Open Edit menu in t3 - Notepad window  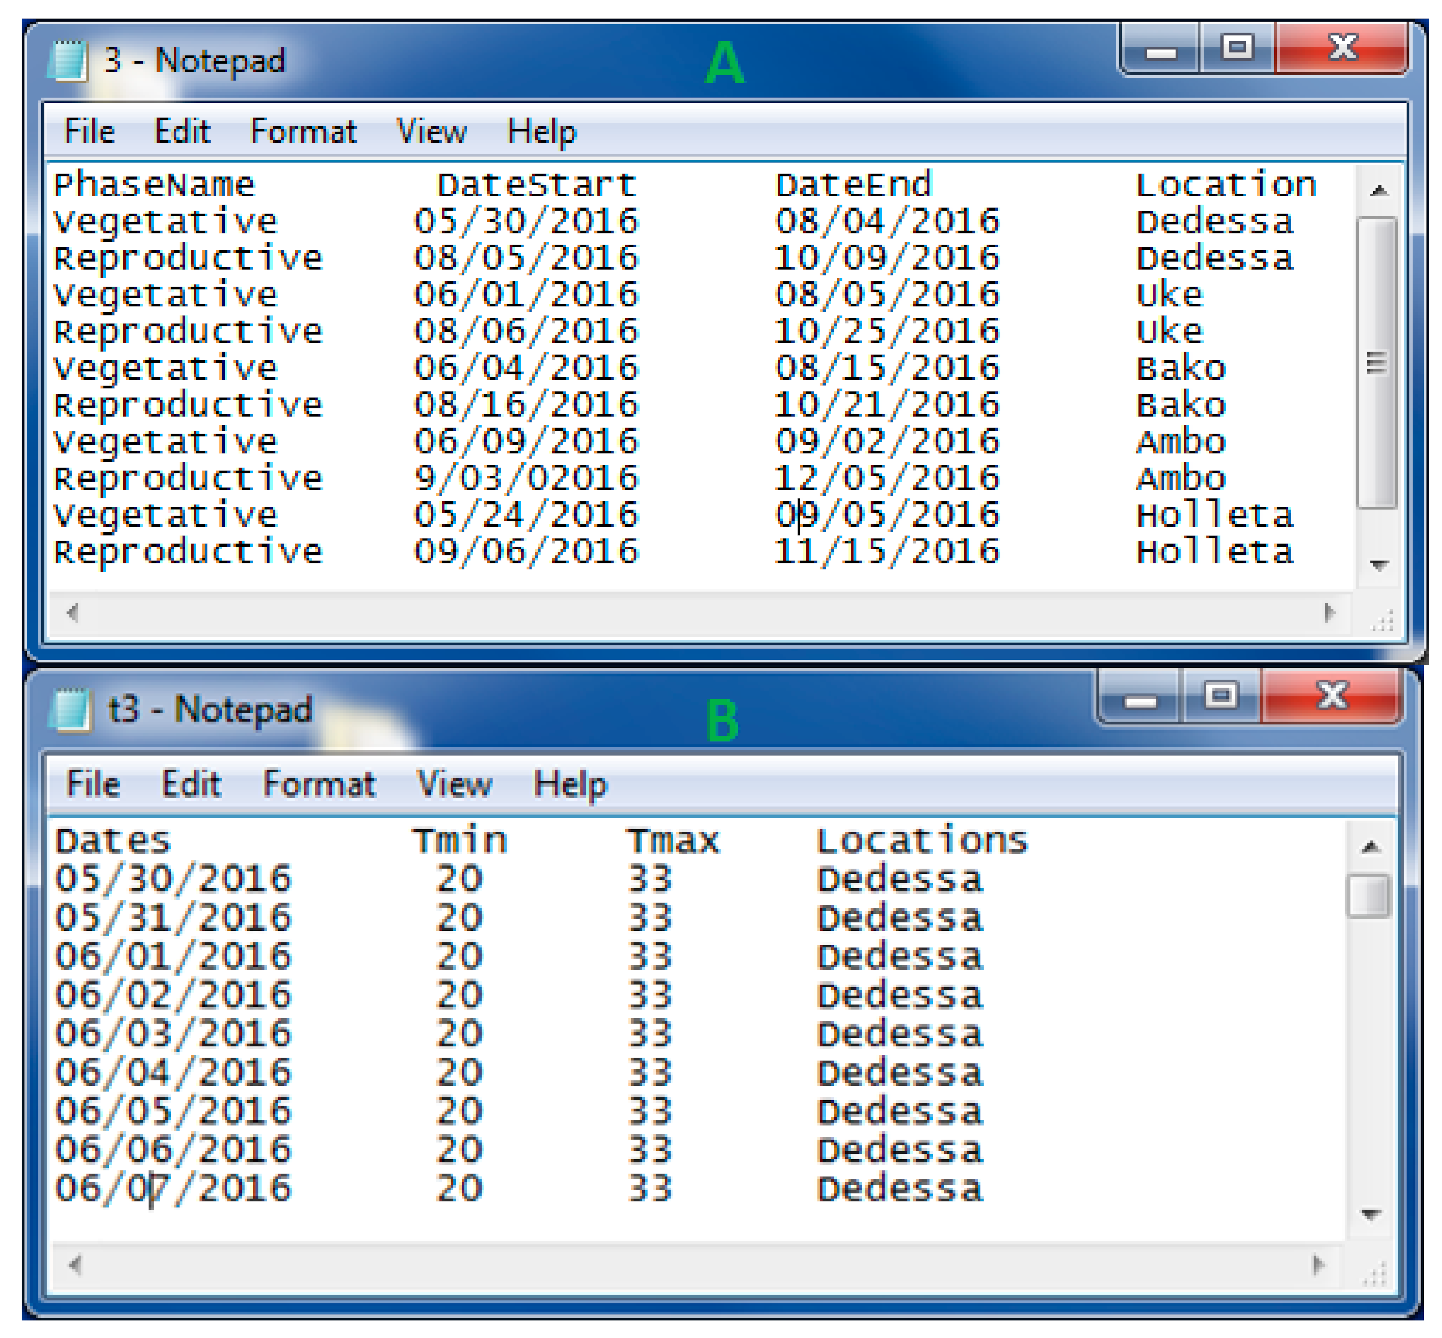pos(191,784)
